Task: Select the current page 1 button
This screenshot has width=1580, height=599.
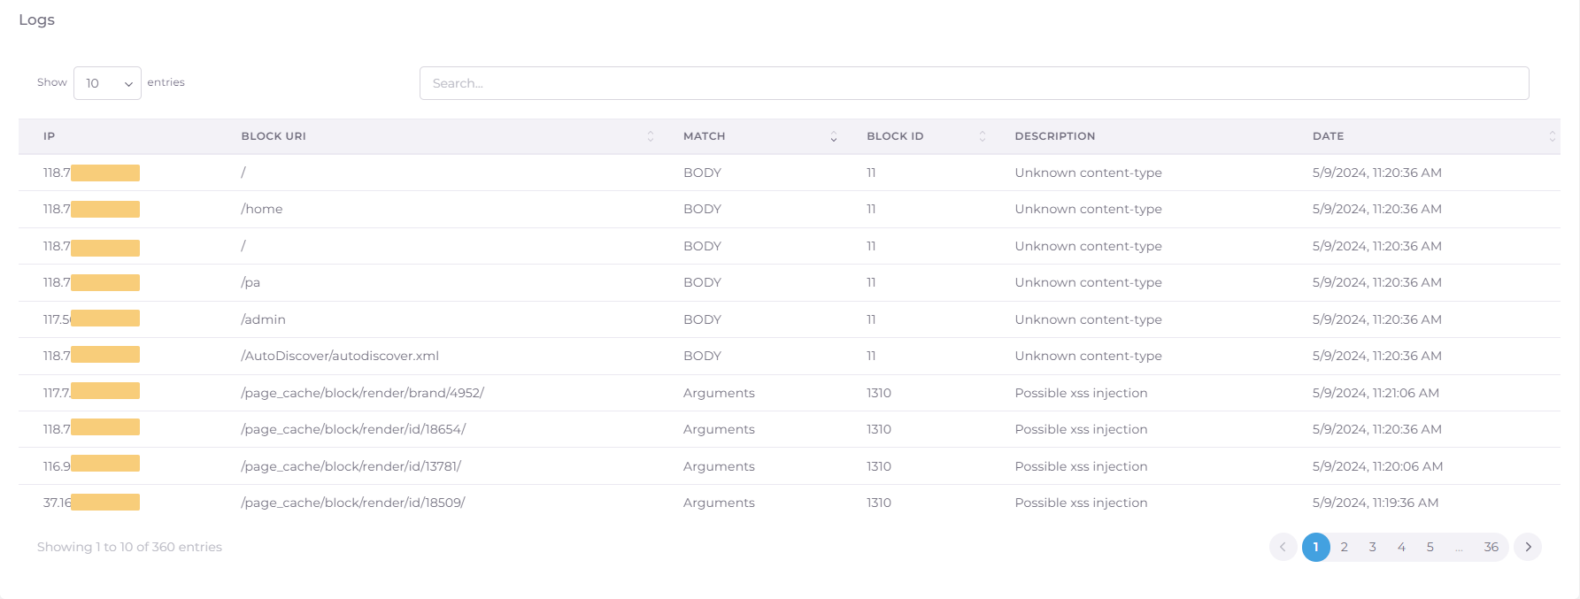Action: (x=1315, y=547)
